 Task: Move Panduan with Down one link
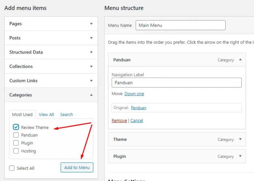click(134, 94)
